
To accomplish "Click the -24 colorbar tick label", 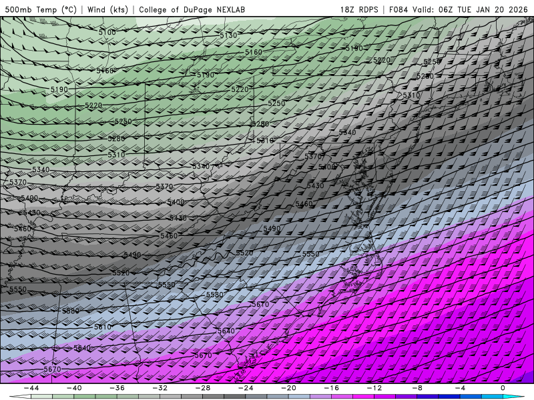I will point(246,388).
